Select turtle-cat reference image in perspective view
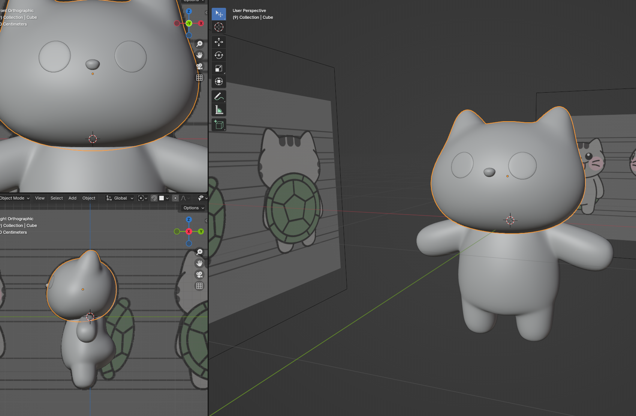Image resolution: width=636 pixels, height=416 pixels. click(291, 191)
